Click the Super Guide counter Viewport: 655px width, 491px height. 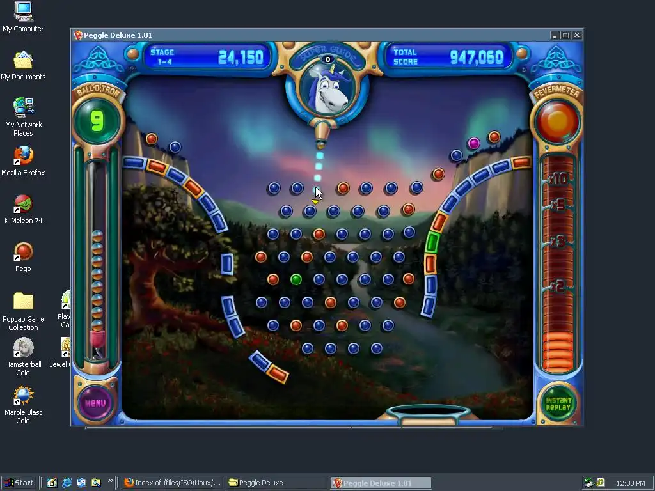[x=328, y=59]
